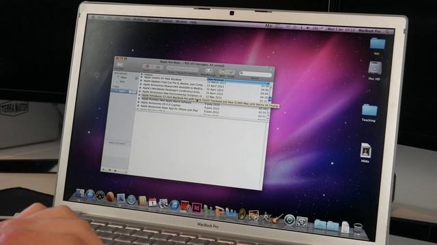
Task: Click the 'MacBook Pro' user name in menu bar
Action: click(369, 31)
